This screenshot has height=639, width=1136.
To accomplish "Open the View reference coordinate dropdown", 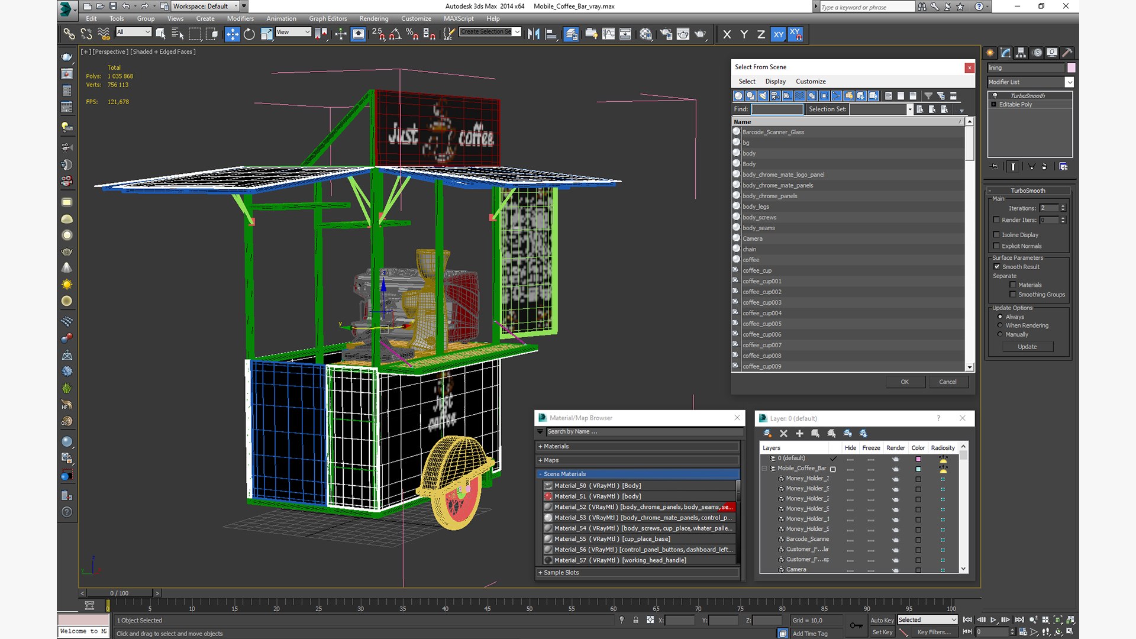I will tap(293, 32).
